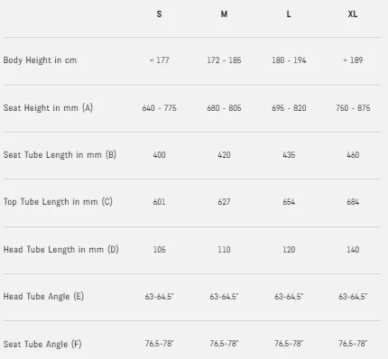The height and width of the screenshot is (359, 388).
Task: Select the S size column header
Action: click(x=159, y=14)
